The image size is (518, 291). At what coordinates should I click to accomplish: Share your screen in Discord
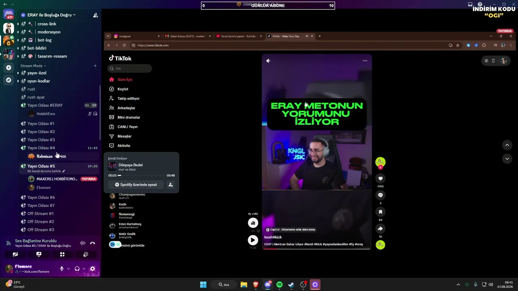pos(38,254)
